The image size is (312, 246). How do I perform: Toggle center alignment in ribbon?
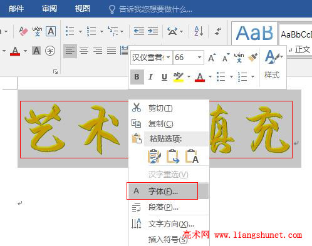click(x=84, y=51)
